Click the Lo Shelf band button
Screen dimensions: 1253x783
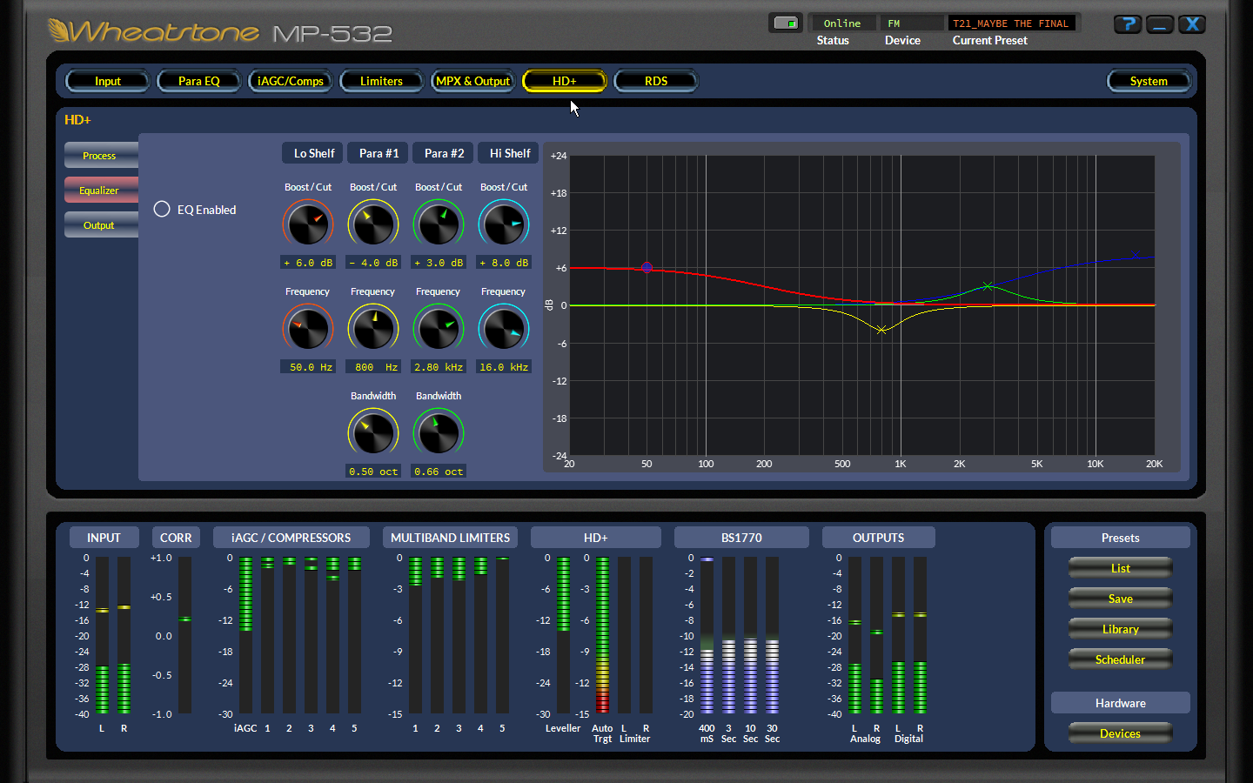313,153
